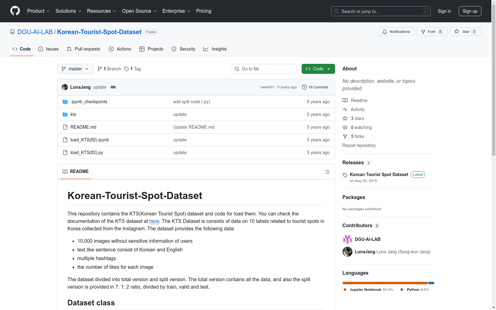Go to the Pricing page
This screenshot has width=496, height=310.
click(x=204, y=11)
